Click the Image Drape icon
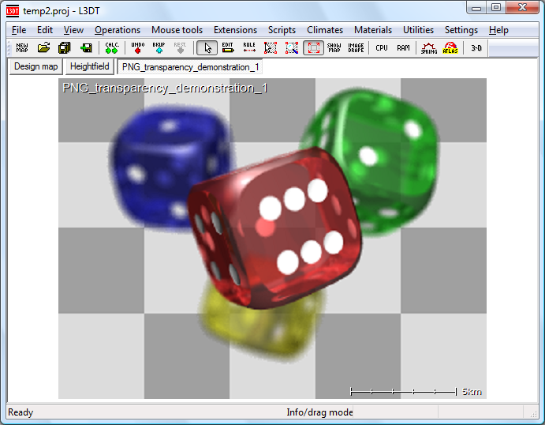The image size is (545, 425). click(356, 47)
